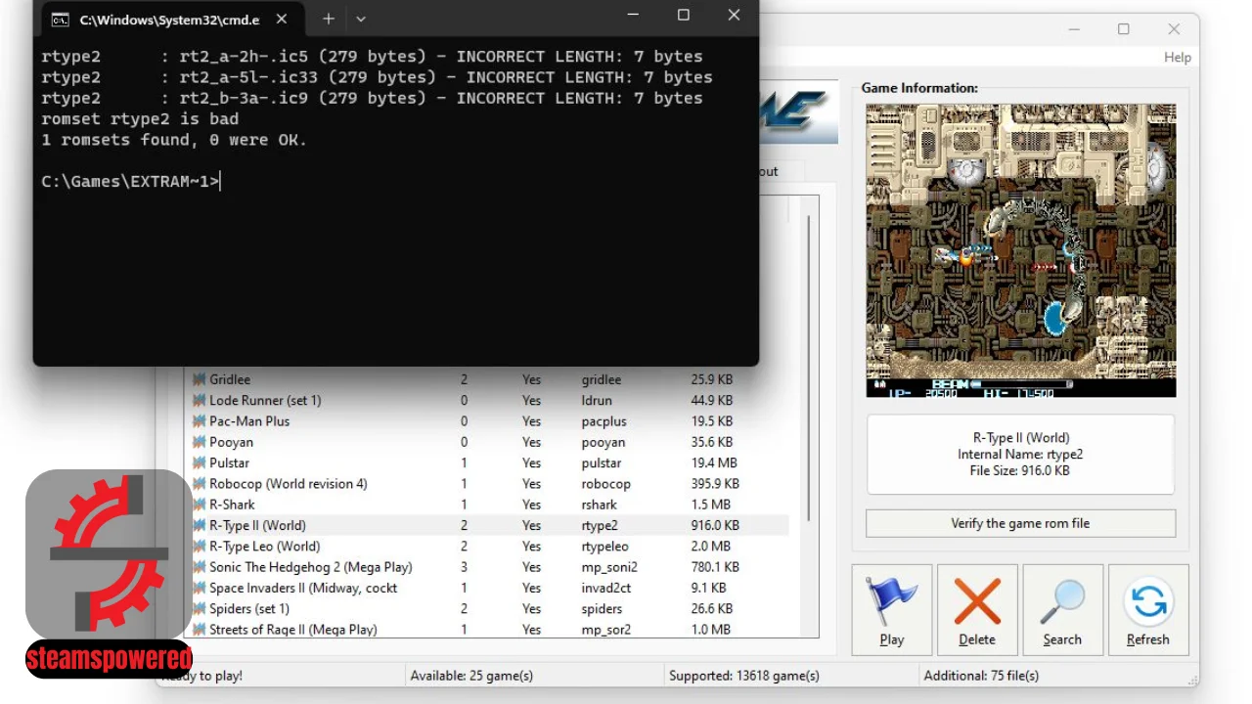
Task: Open a new terminal tab
Action: pos(329,19)
